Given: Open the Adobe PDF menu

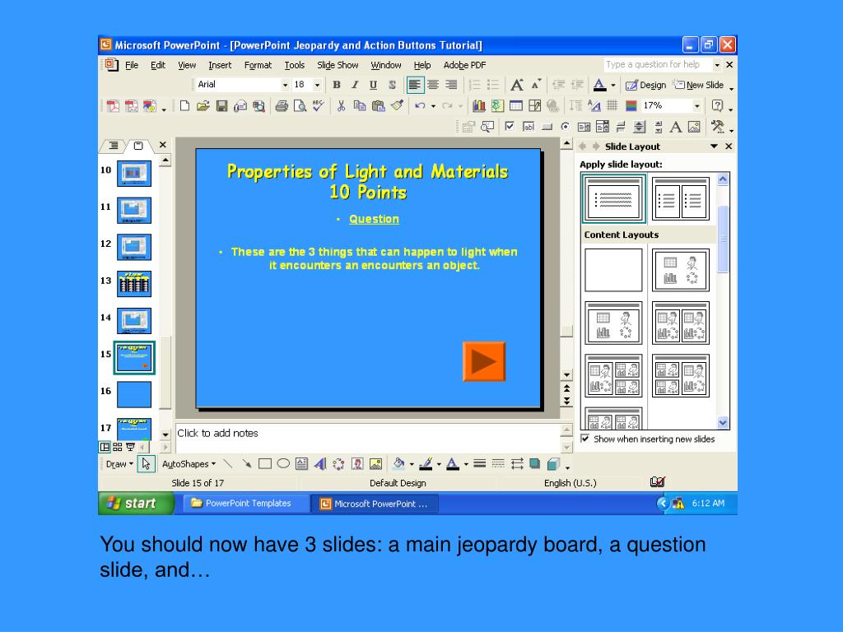Looking at the screenshot, I should coord(464,65).
